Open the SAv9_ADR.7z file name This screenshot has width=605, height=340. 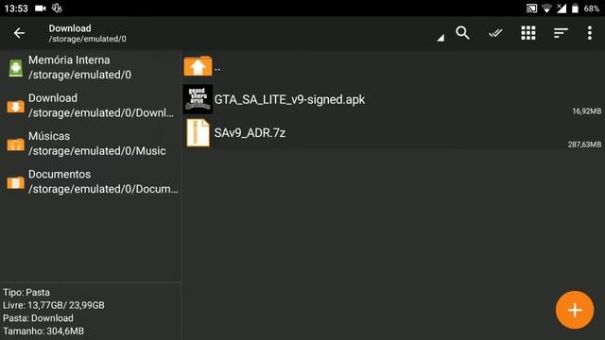250,133
